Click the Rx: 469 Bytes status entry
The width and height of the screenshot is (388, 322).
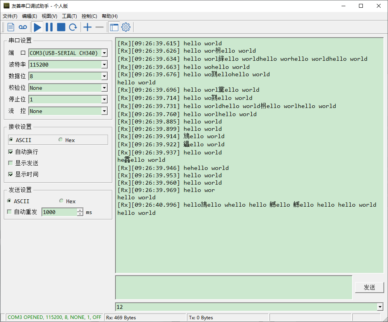121,317
